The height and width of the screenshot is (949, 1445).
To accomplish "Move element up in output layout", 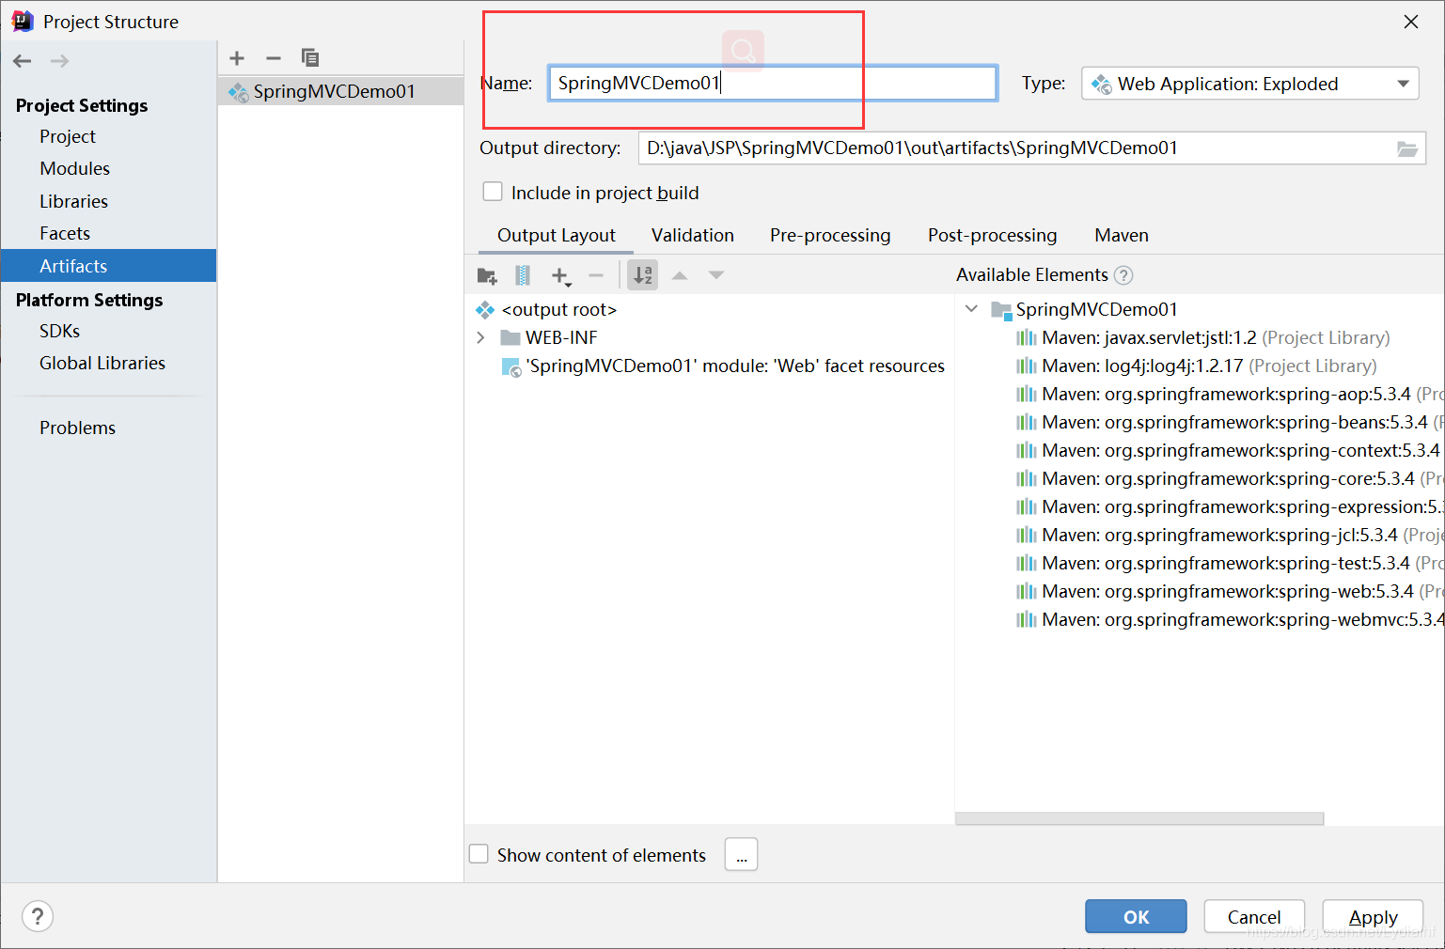I will click(x=680, y=275).
